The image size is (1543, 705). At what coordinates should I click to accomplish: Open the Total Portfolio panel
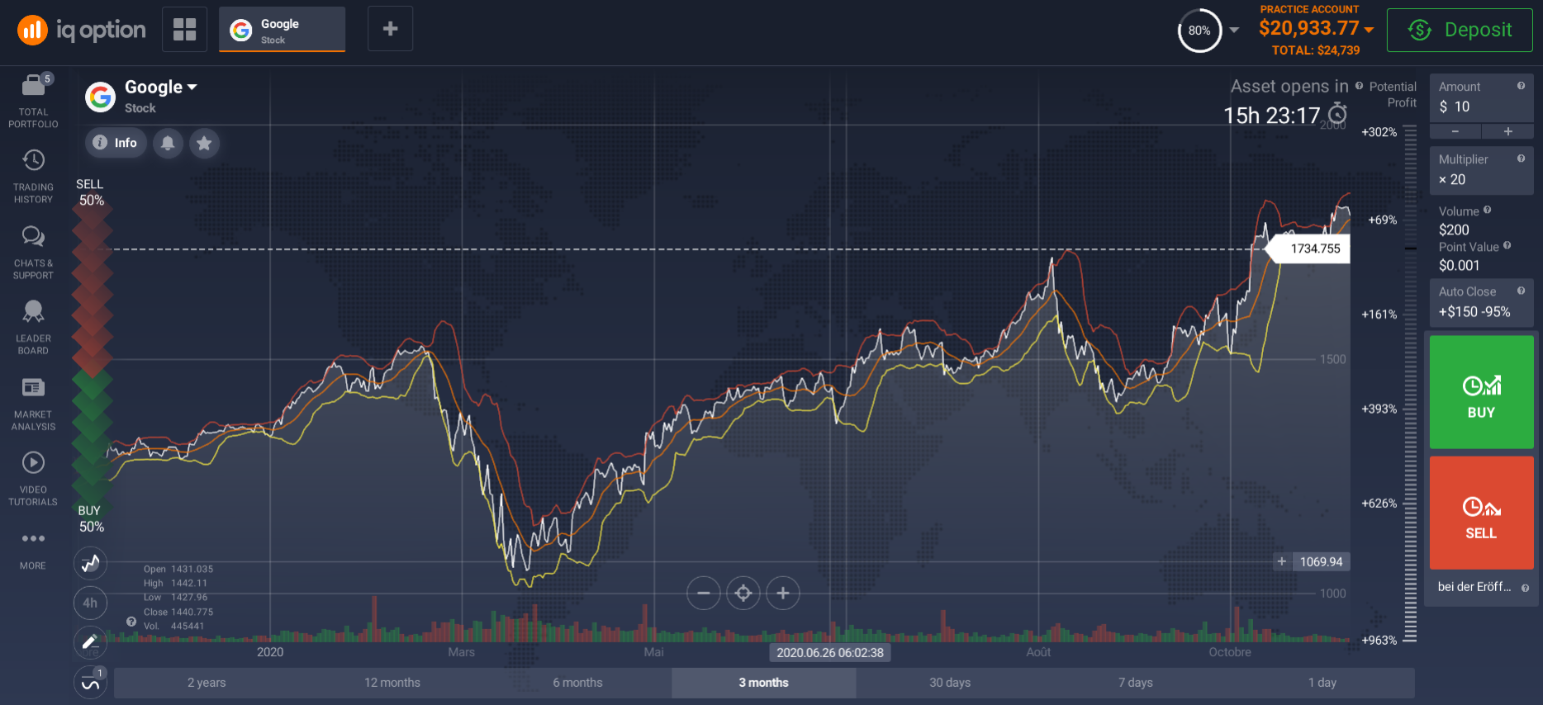(x=33, y=101)
